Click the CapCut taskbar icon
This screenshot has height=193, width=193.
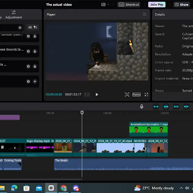pyautogui.click(x=51, y=188)
